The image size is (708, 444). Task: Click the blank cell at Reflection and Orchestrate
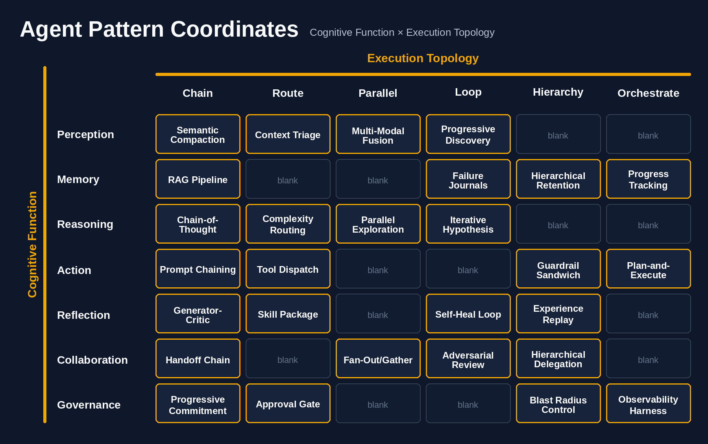[648, 314]
